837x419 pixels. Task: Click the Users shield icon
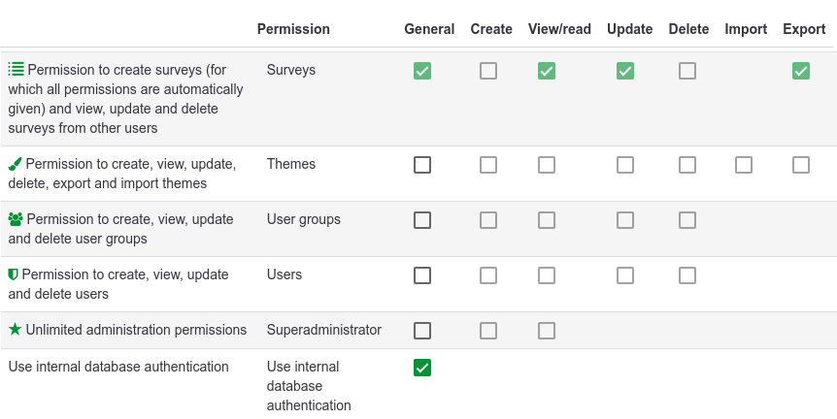point(14,274)
